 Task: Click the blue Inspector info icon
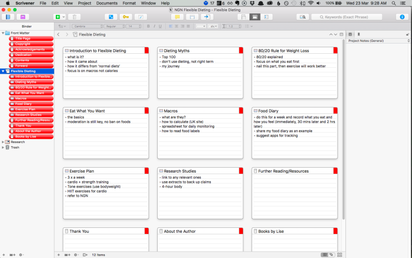pyautogui.click(x=402, y=17)
